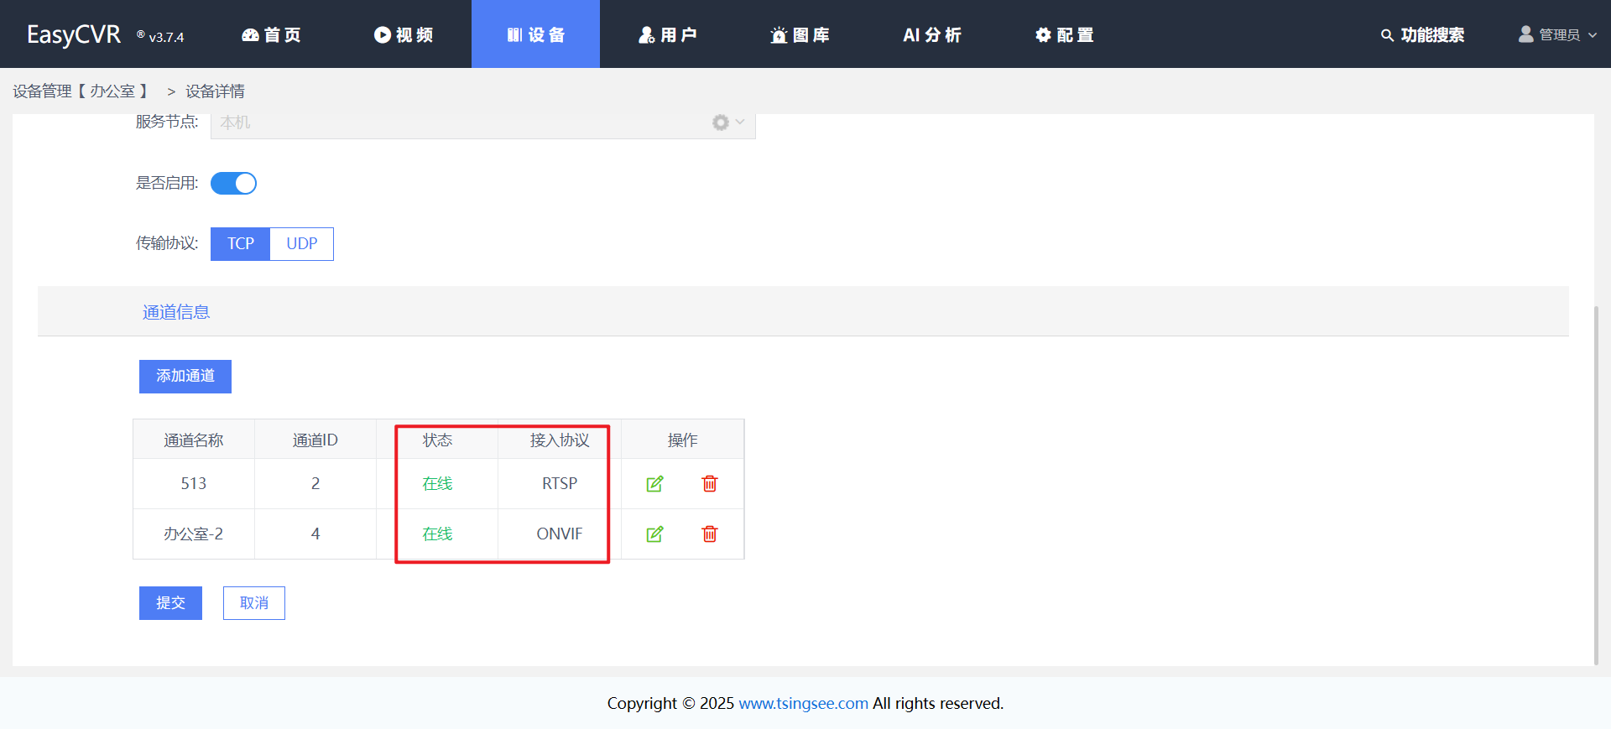Viewport: 1611px width, 729px height.
Task: Select UDP transport protocol
Action: coord(301,244)
